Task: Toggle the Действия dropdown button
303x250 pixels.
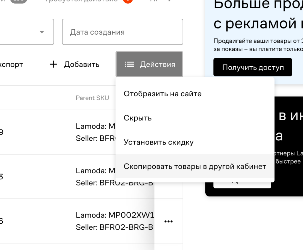Action: 149,64
